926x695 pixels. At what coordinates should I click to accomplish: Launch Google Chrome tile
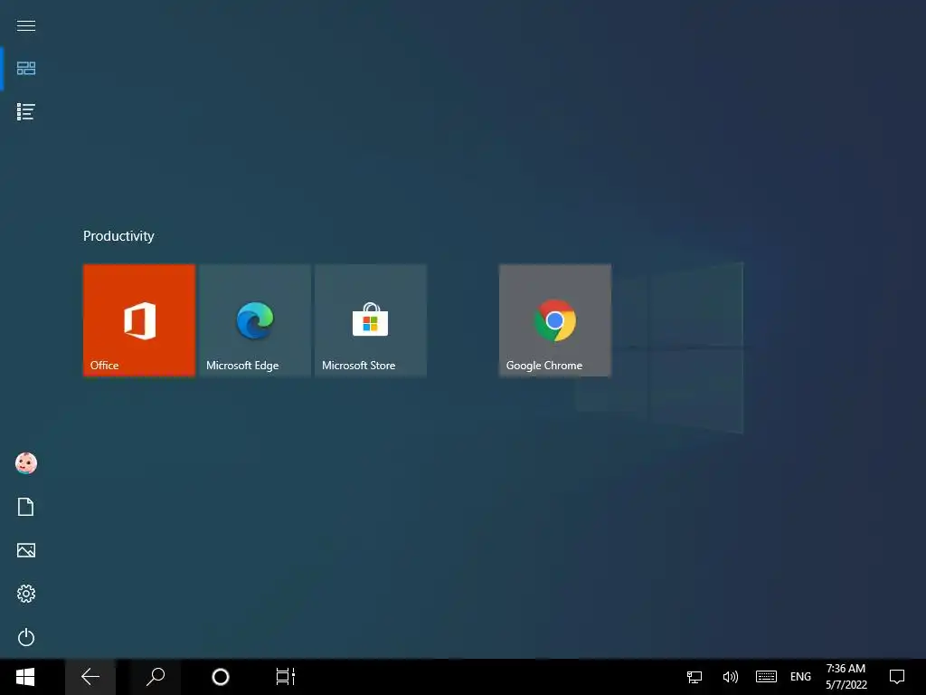(555, 320)
